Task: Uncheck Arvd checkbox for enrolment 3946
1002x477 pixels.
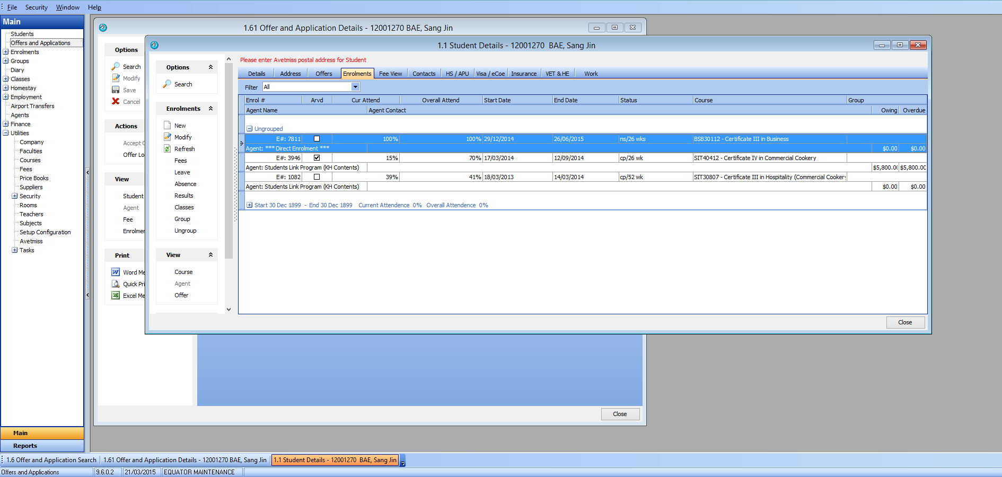Action: coord(317,158)
